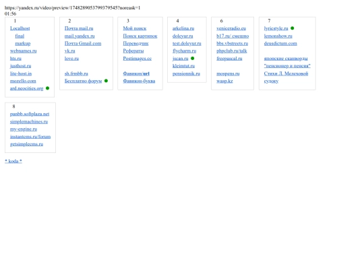Go to my-engine.ru link
Image resolution: width=364 pixels, height=273 pixels.
point(24,129)
